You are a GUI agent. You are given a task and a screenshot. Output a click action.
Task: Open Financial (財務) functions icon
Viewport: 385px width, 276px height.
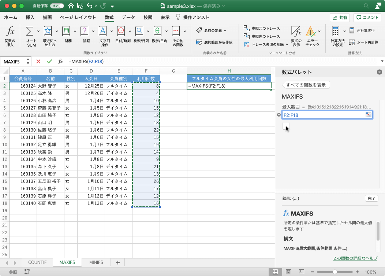pos(66,31)
